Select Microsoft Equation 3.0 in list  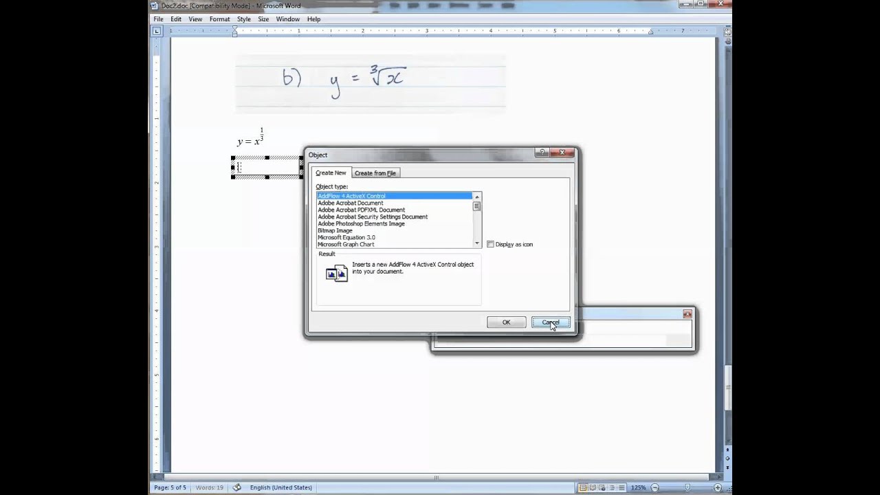(x=395, y=237)
